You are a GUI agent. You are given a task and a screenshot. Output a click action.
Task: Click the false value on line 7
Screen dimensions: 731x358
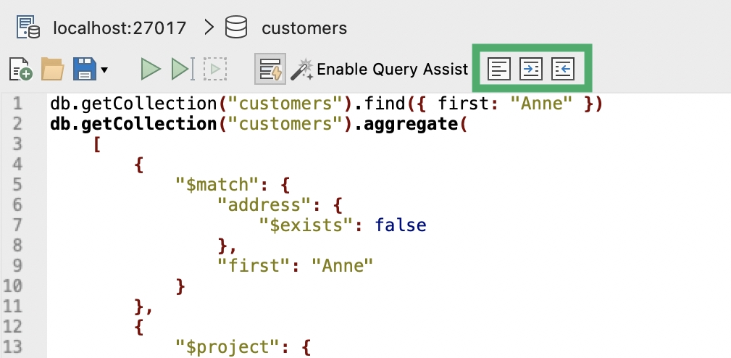(x=401, y=225)
